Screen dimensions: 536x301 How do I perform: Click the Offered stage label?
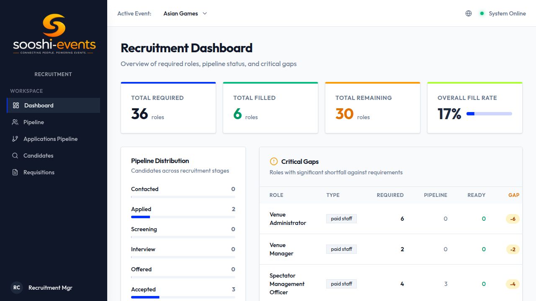[x=141, y=269]
